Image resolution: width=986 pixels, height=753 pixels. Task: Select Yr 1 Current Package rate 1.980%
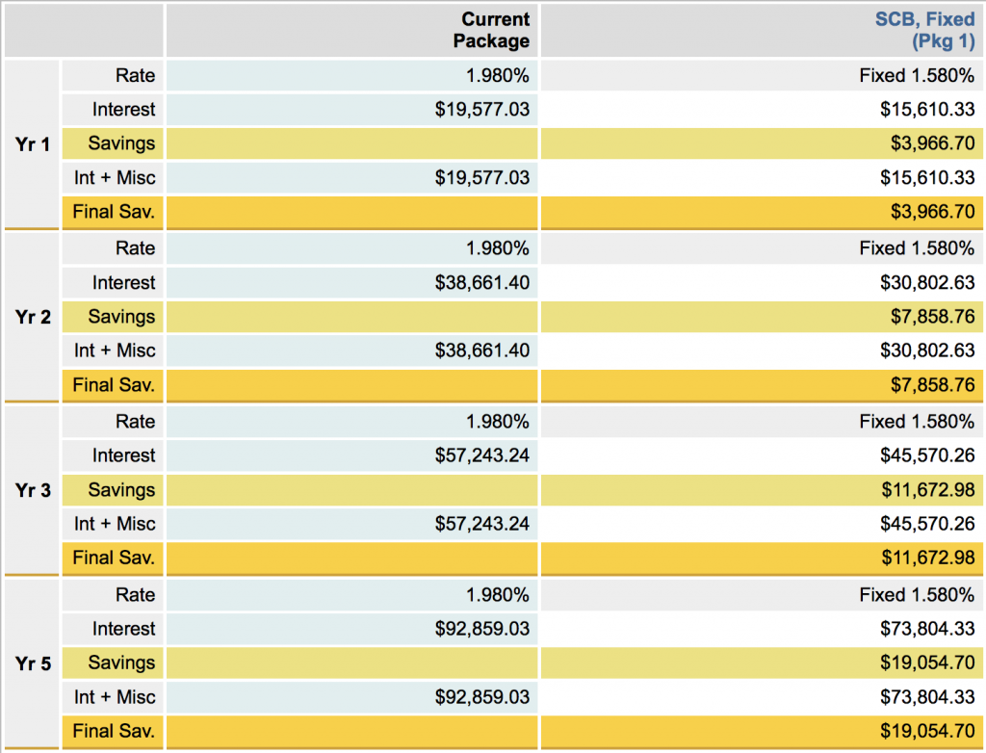(497, 75)
